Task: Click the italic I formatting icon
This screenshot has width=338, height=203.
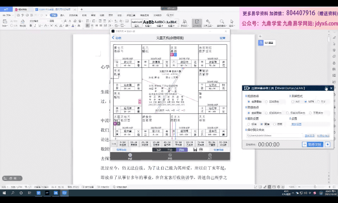Action: tap(34, 26)
